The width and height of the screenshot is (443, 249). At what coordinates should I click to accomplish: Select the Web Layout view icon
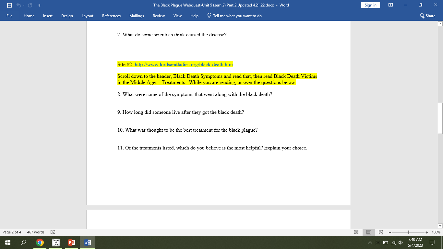pyautogui.click(x=381, y=232)
